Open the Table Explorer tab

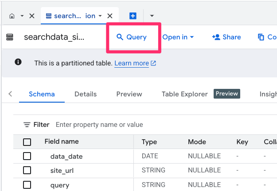(x=184, y=94)
